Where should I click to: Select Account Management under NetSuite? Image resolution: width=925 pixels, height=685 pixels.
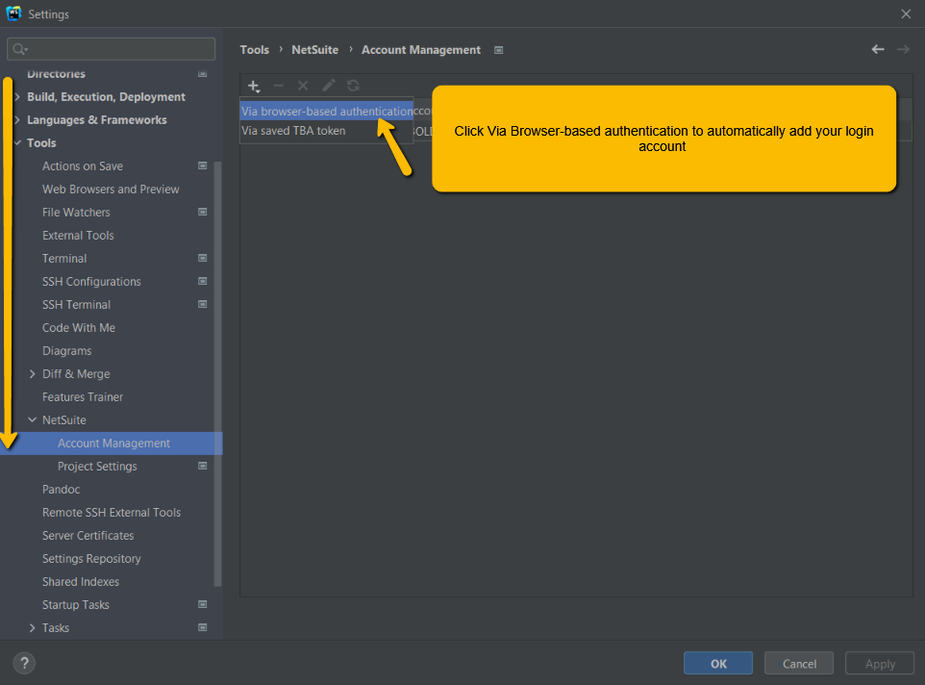[113, 444]
